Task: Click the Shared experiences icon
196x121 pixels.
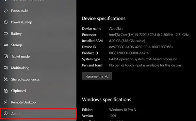Action: coord(6,79)
